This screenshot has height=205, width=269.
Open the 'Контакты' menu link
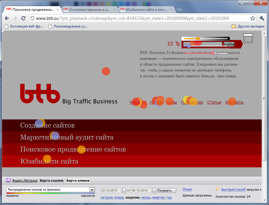click(x=234, y=102)
